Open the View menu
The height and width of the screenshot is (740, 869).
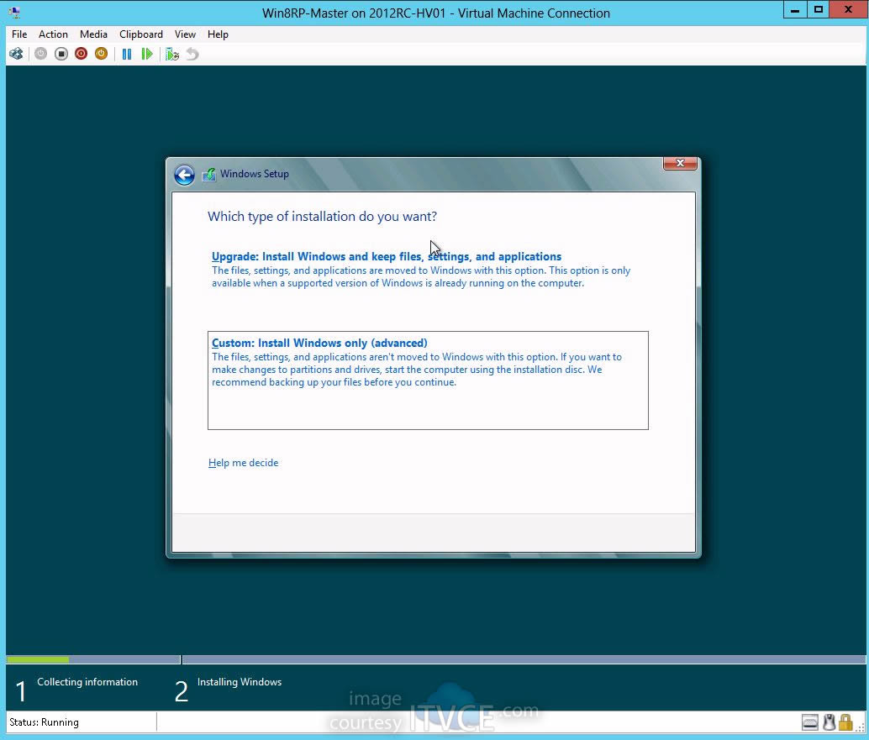(185, 34)
